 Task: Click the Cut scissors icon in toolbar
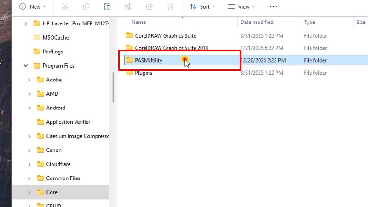point(65,7)
